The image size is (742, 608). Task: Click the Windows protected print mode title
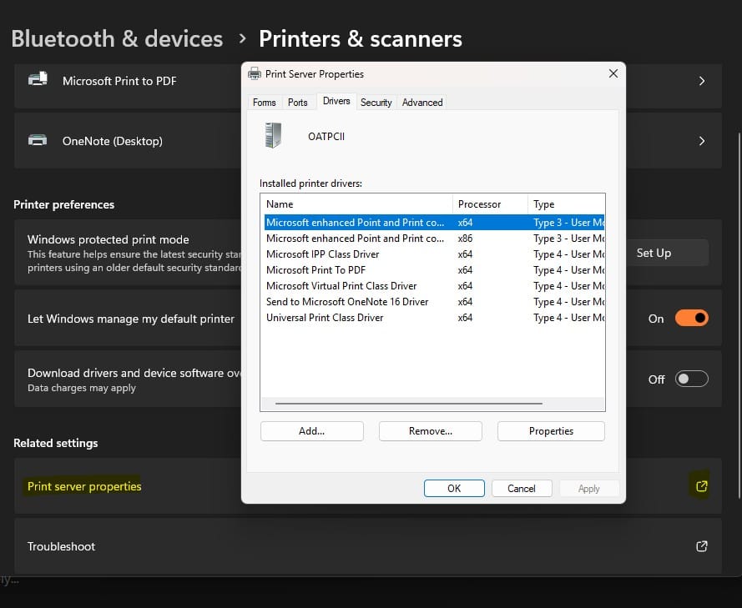(x=108, y=239)
